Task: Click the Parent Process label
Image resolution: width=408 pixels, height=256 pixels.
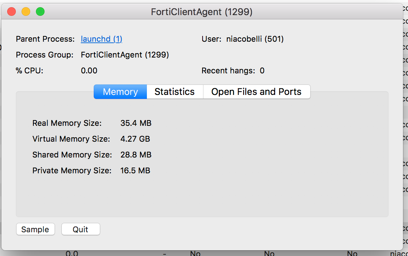Action: pos(45,39)
